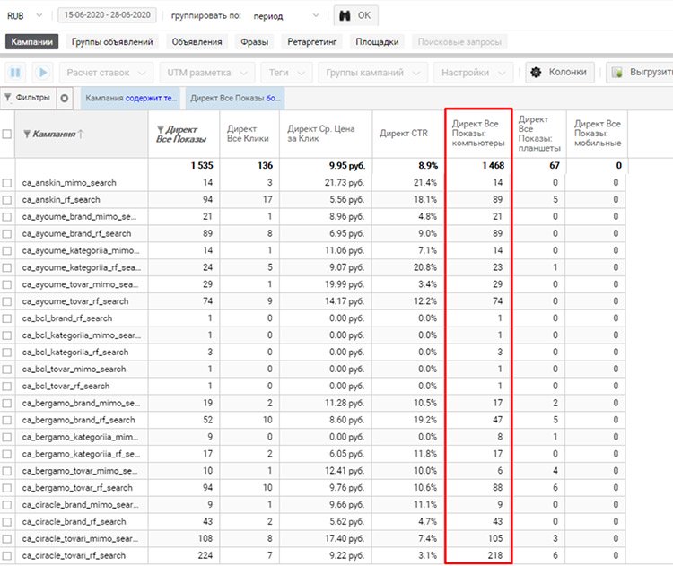
Task: Click the pause campaigns icon
Action: coord(15,73)
